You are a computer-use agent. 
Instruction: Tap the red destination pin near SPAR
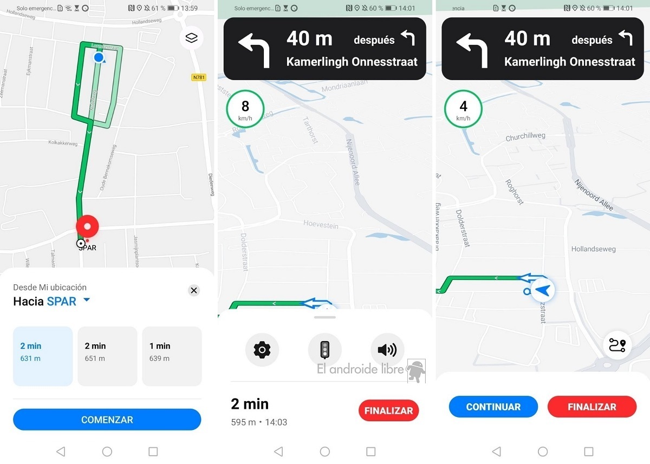pyautogui.click(x=87, y=227)
